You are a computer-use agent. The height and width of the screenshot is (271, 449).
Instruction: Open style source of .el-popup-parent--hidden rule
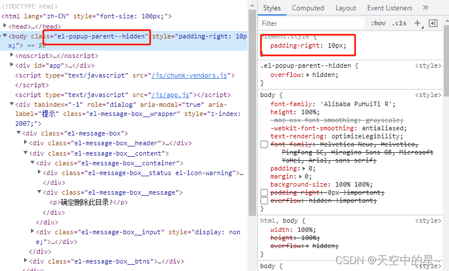click(x=428, y=66)
